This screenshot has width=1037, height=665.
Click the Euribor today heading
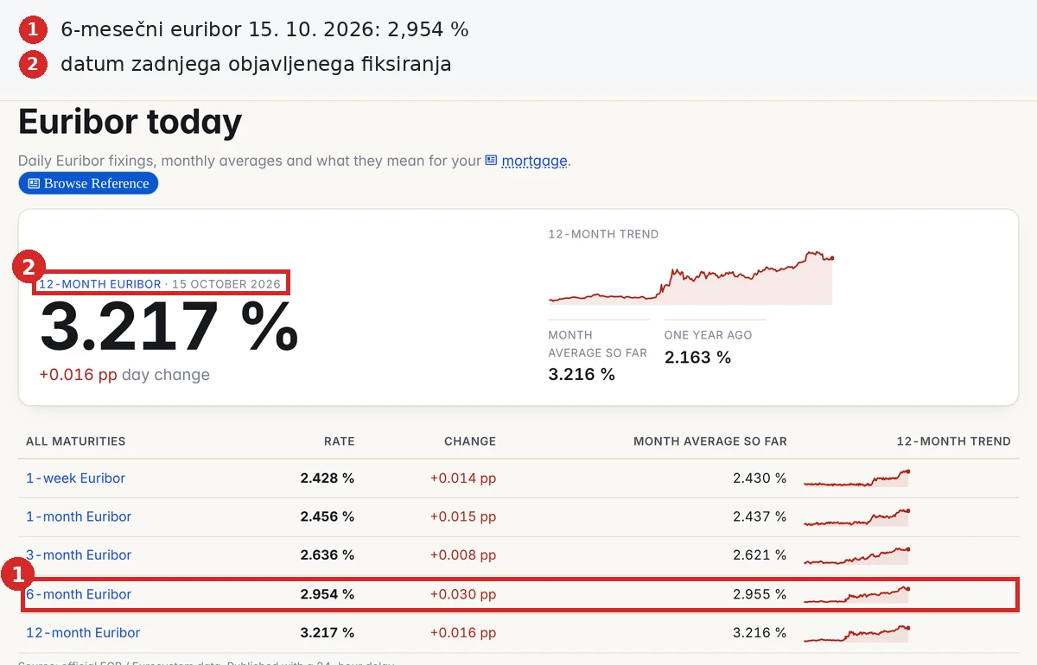130,122
